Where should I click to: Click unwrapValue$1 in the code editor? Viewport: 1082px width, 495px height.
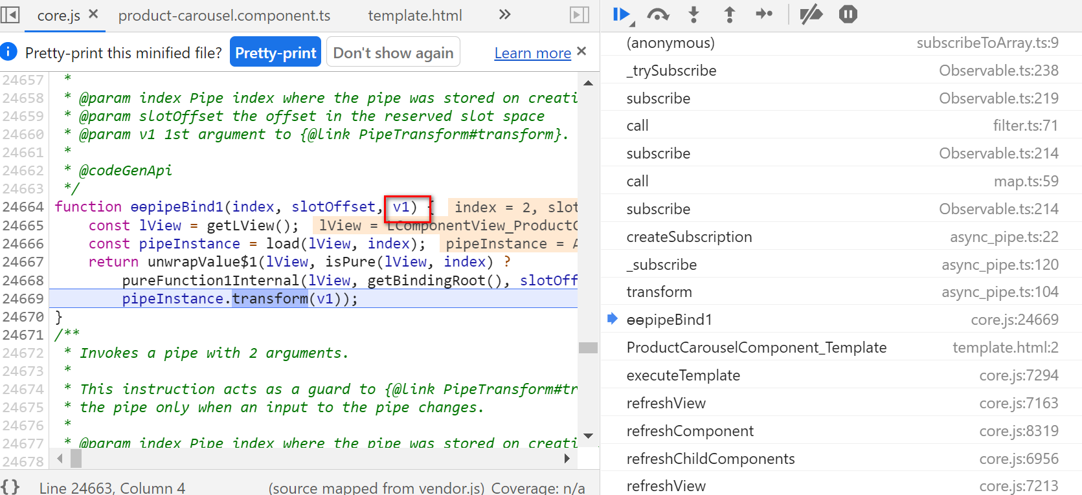pyautogui.click(x=202, y=261)
